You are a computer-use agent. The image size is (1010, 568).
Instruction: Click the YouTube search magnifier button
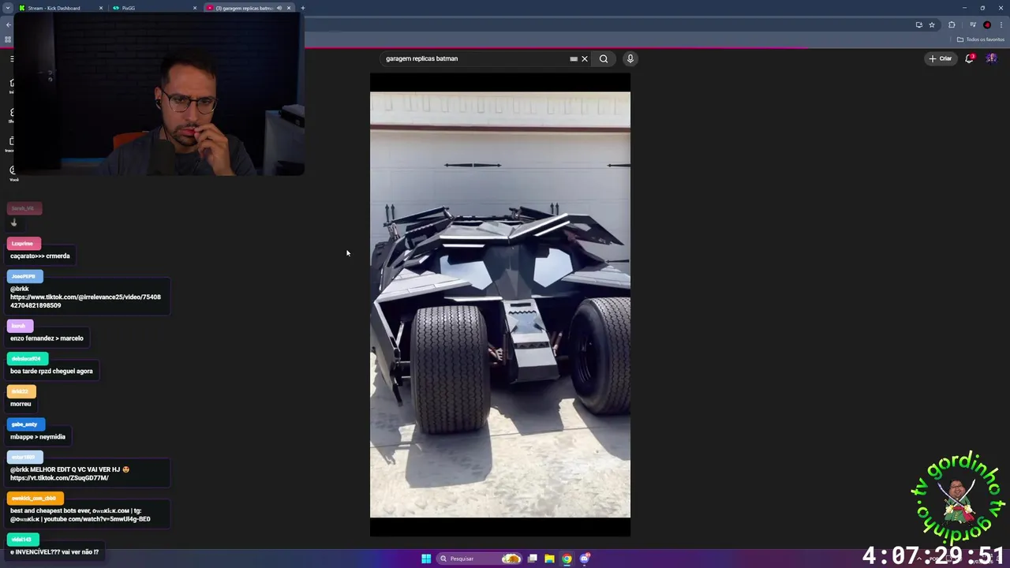click(x=604, y=58)
